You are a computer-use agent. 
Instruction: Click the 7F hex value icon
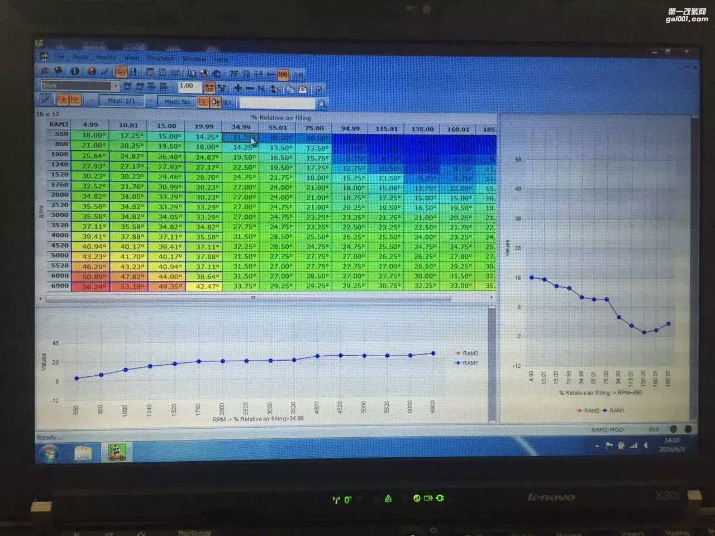point(233,74)
